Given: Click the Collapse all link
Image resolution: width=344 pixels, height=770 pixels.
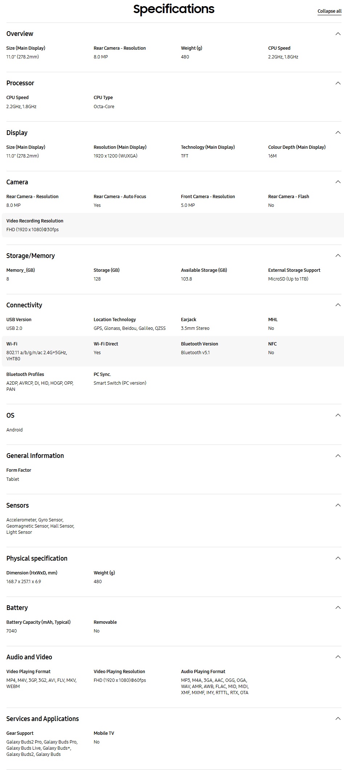Looking at the screenshot, I should pos(330,11).
